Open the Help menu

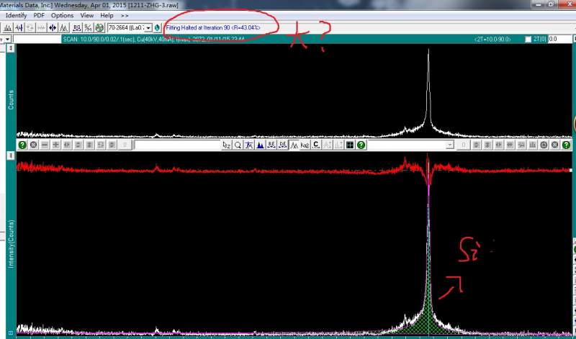(107, 15)
